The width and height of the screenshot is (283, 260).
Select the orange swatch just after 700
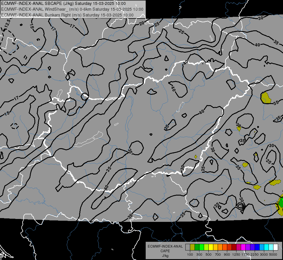pos(220,247)
